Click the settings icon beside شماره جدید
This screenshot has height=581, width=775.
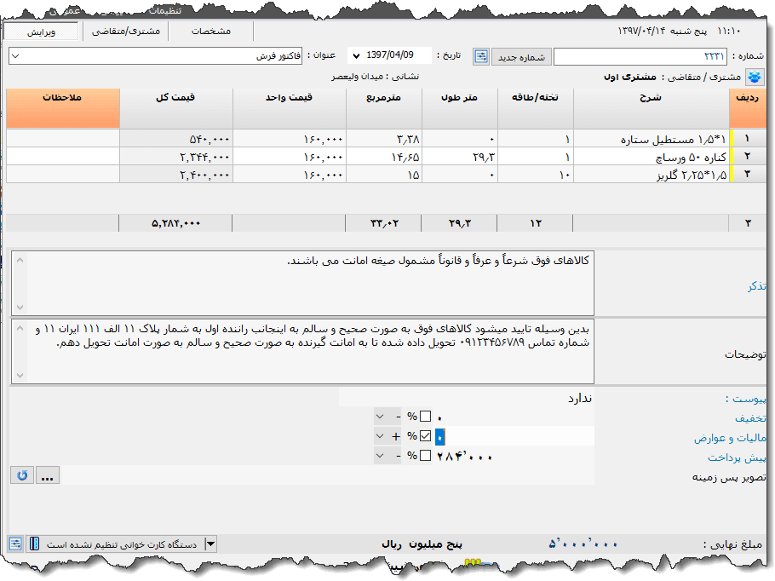point(482,57)
